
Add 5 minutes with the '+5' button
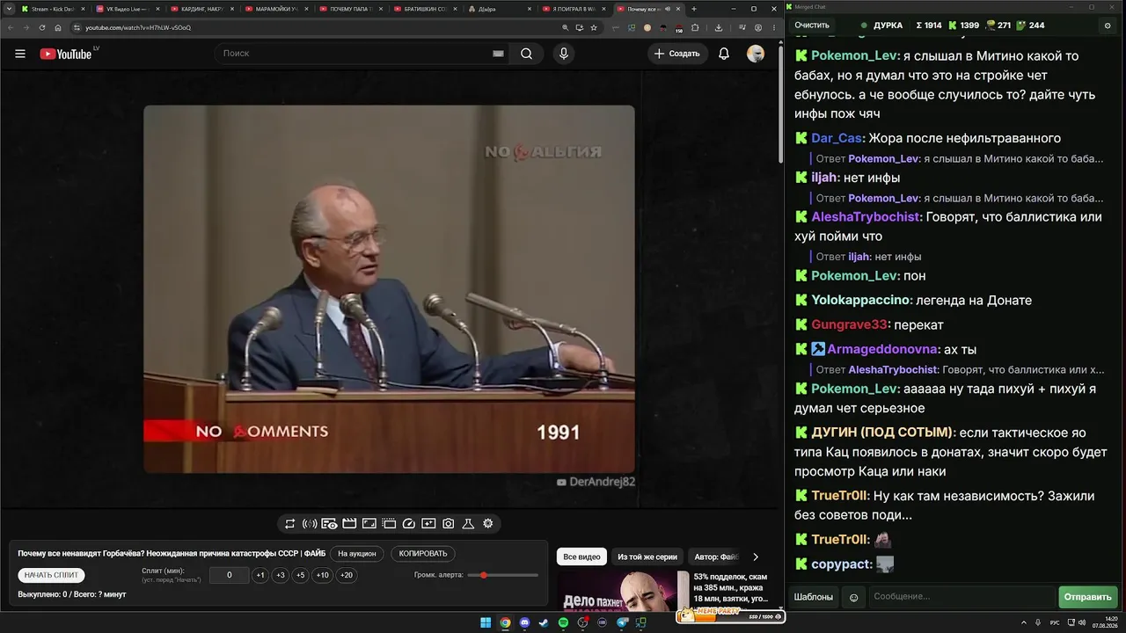tap(301, 575)
